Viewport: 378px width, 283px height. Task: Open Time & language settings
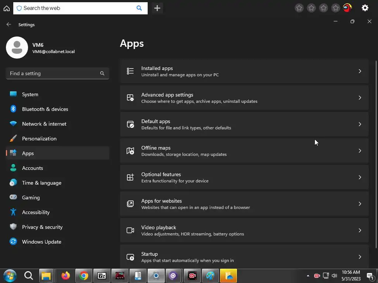(58, 183)
